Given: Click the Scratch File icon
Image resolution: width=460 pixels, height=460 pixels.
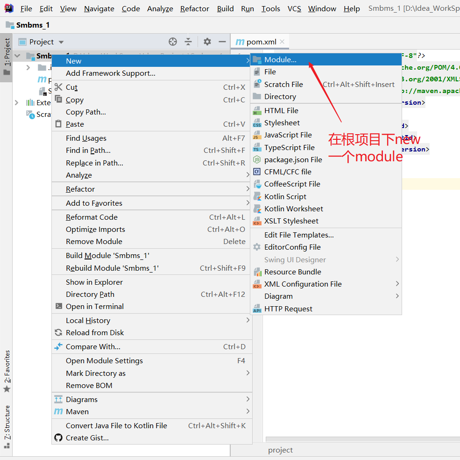Looking at the screenshot, I should [257, 84].
